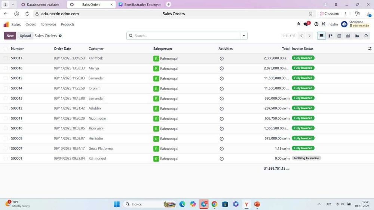Image resolution: width=374 pixels, height=210 pixels.
Task: Open the Products menu
Action: [68, 24]
